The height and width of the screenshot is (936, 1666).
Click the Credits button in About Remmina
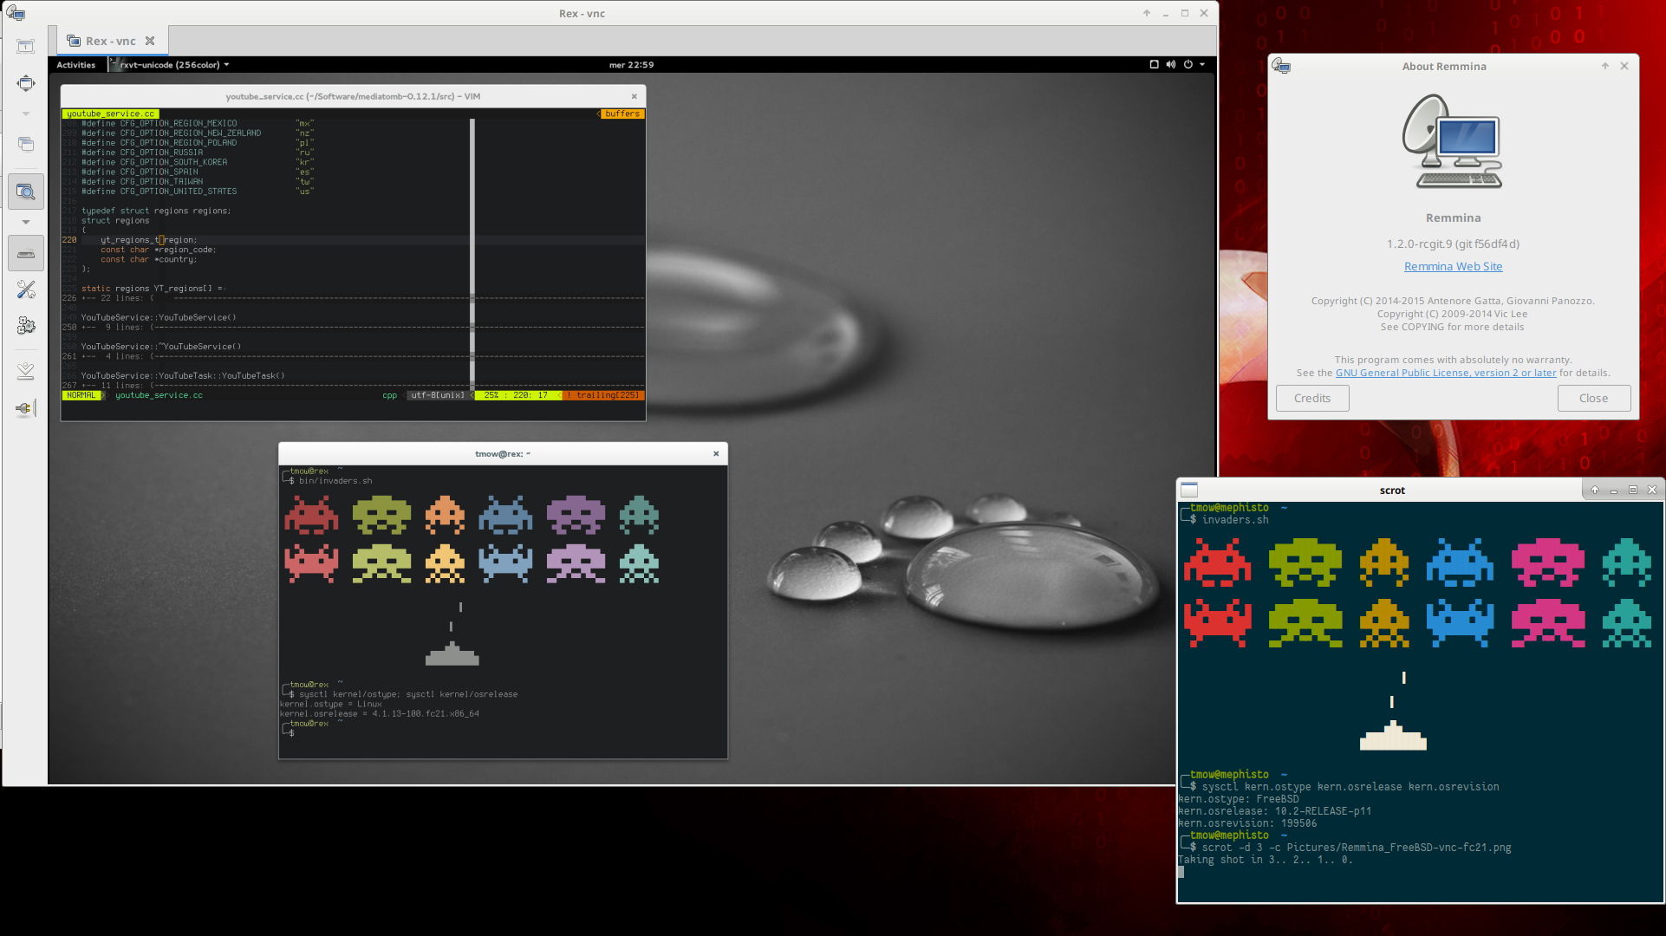[x=1311, y=397]
